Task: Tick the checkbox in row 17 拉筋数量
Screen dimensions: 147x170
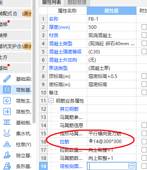Action: tap(144, 150)
